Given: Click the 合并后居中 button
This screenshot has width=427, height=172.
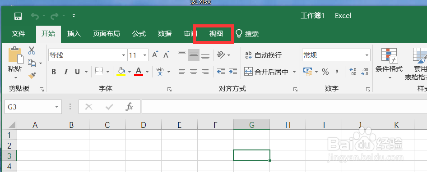Looking at the screenshot, I should click(266, 72).
